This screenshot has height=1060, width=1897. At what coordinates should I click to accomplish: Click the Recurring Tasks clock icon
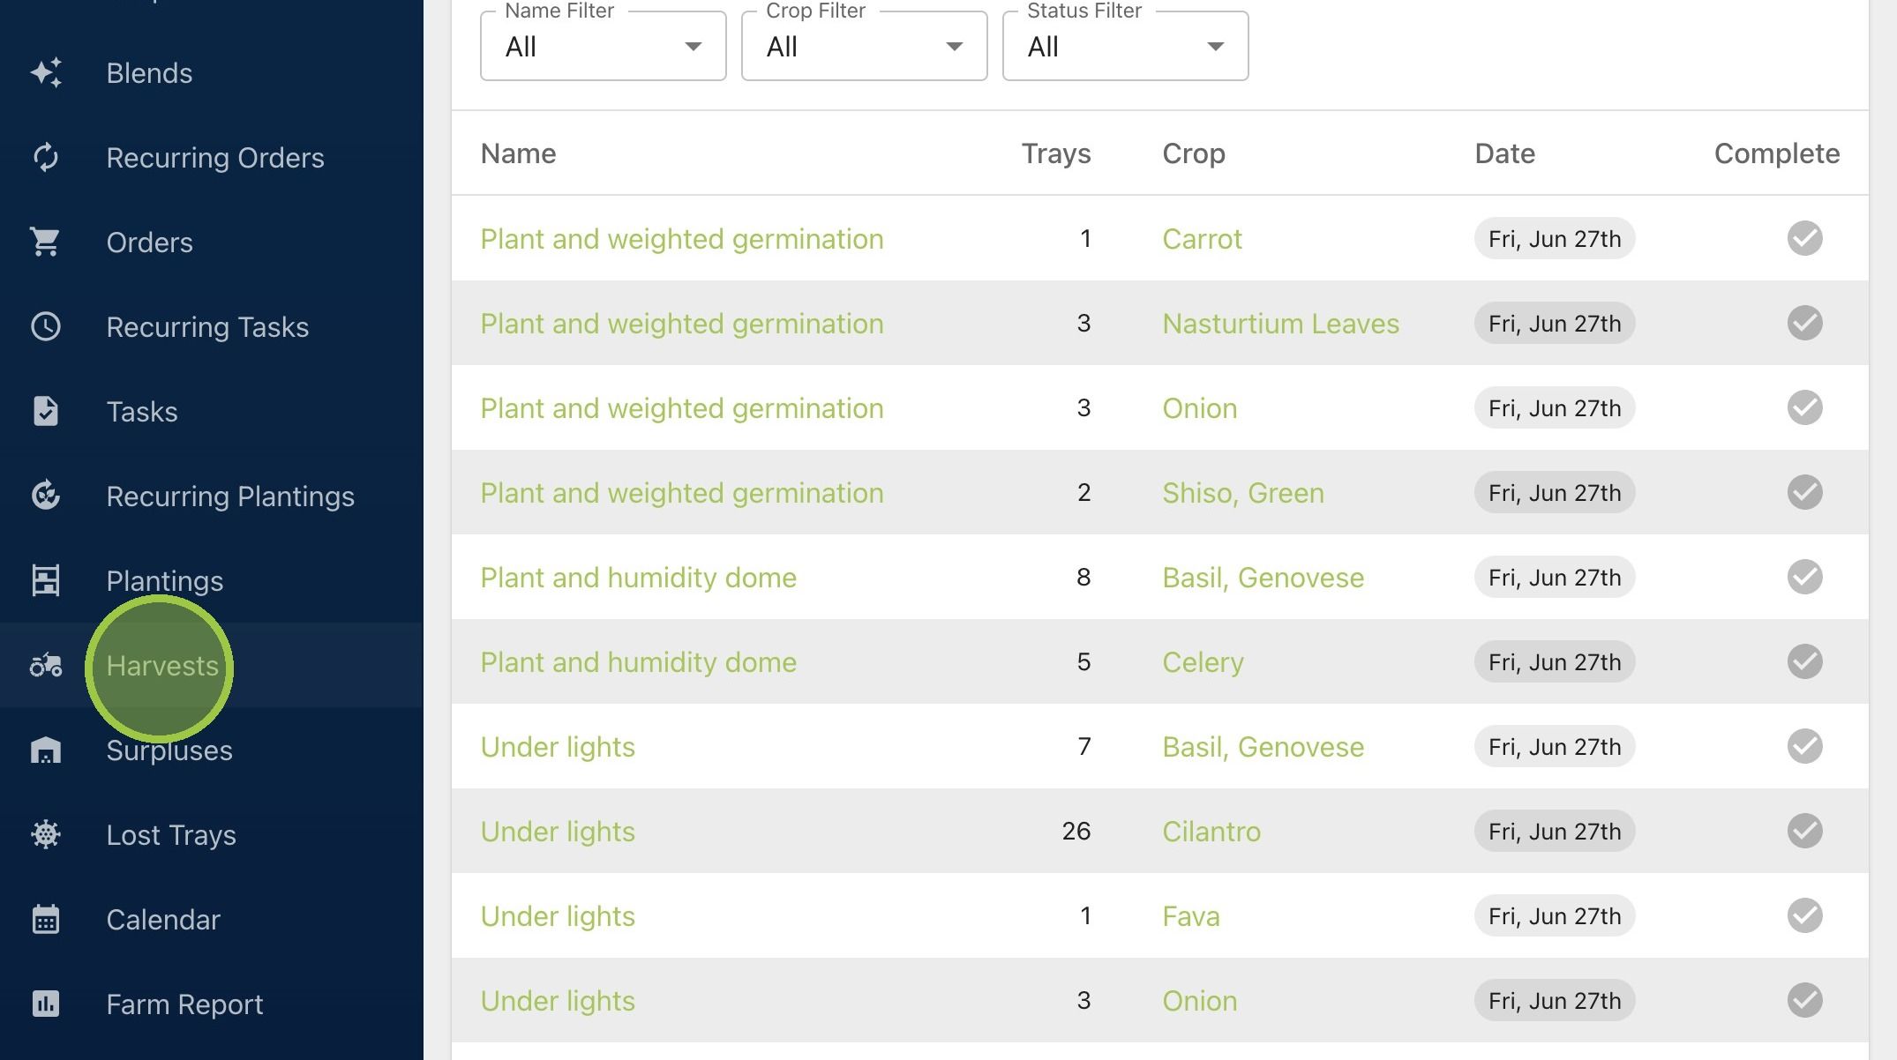46,327
